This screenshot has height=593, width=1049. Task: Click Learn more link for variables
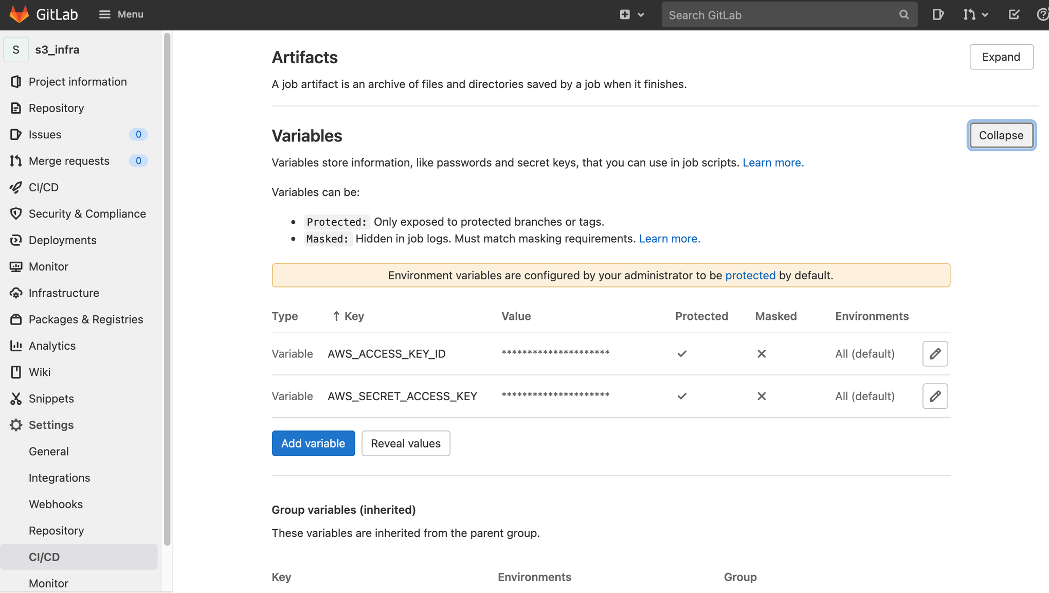pyautogui.click(x=773, y=162)
